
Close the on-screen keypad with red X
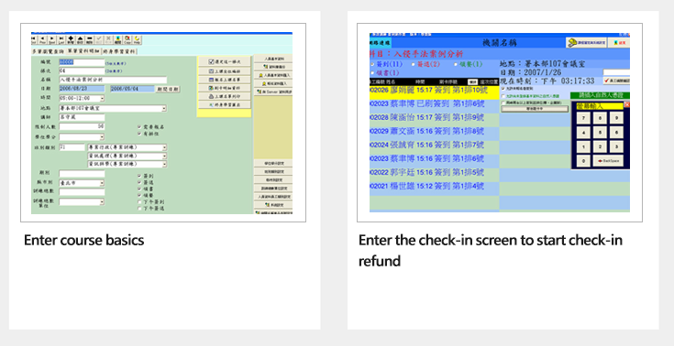pyautogui.click(x=626, y=104)
